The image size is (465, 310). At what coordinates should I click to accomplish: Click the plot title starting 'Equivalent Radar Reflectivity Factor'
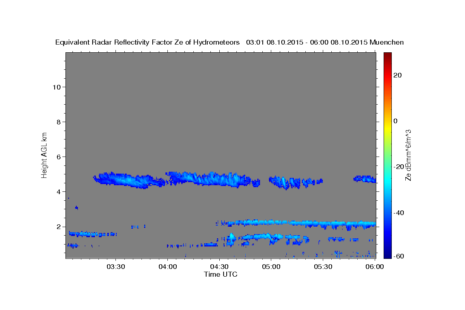pyautogui.click(x=229, y=42)
